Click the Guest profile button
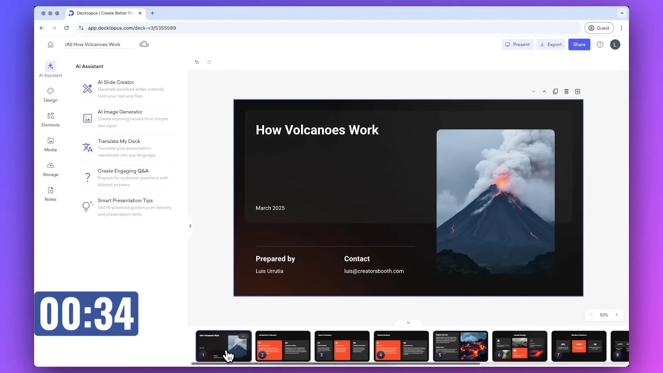This screenshot has height=373, width=663. pyautogui.click(x=599, y=28)
